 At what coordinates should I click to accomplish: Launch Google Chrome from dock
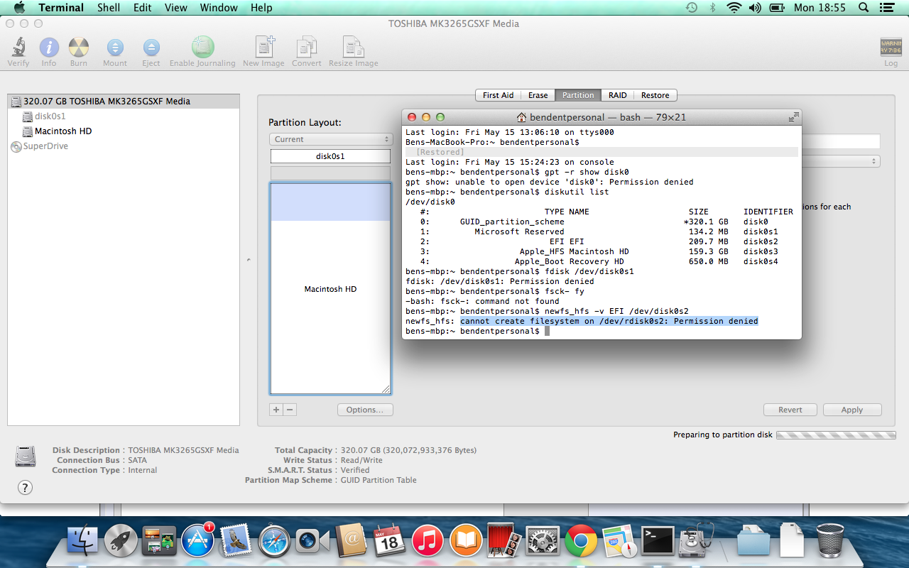[x=581, y=542]
